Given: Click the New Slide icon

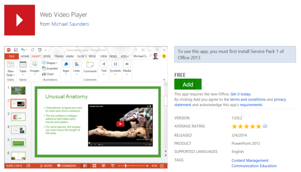Looking at the screenshot, I should point(10,65).
